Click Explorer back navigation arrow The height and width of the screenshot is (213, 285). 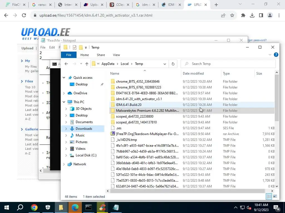66,64
